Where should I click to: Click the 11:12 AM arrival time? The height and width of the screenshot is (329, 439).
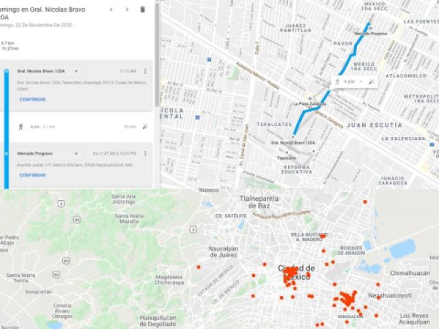click(128, 71)
